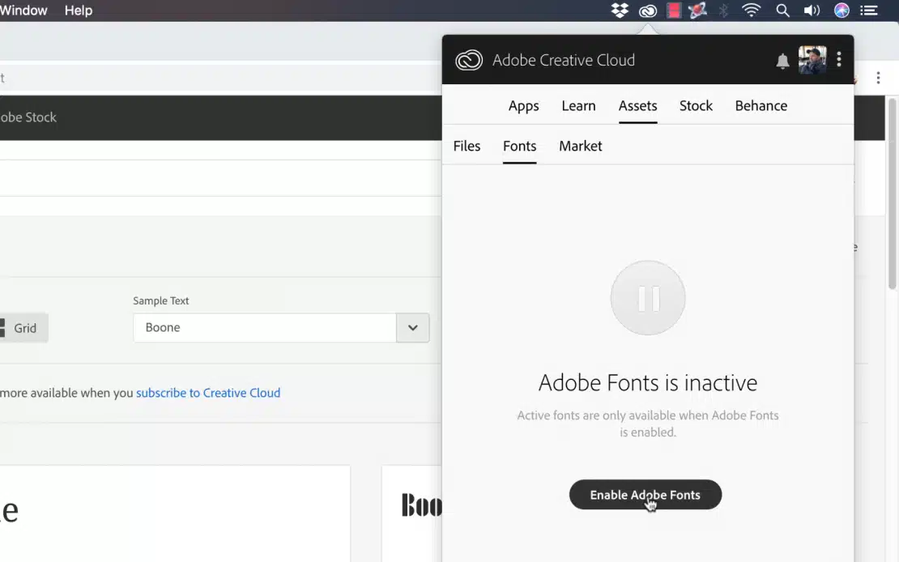
Task: Select the Files sub-tab
Action: 467,147
